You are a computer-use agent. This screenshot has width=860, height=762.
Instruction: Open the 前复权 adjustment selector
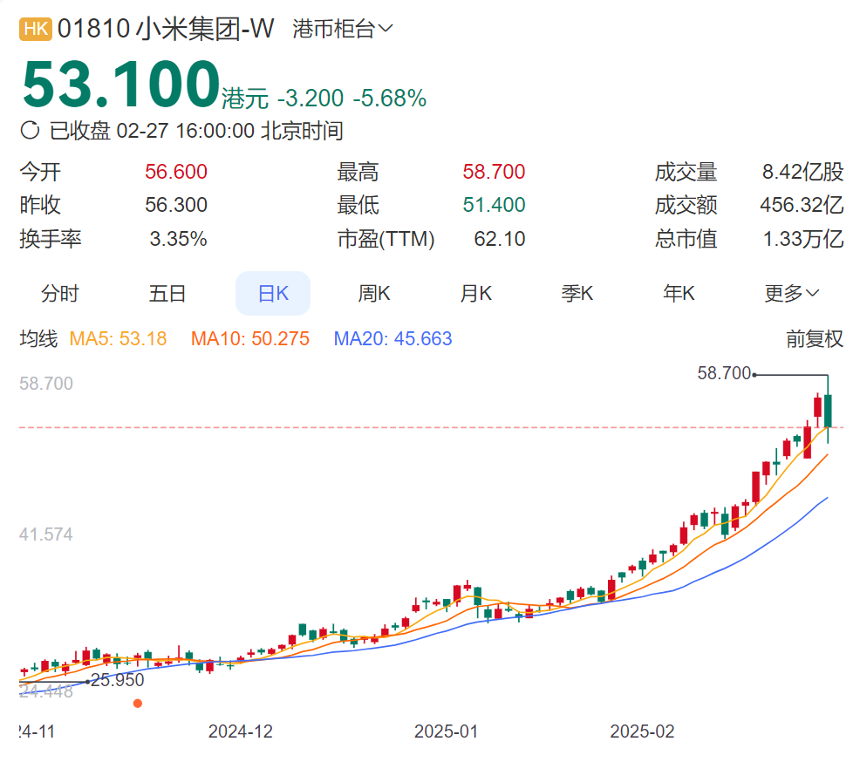815,339
